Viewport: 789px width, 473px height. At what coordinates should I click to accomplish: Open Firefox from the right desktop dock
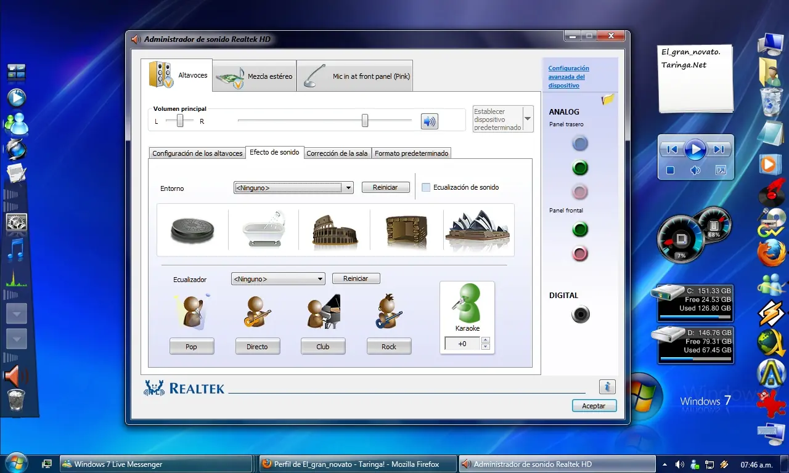[771, 253]
